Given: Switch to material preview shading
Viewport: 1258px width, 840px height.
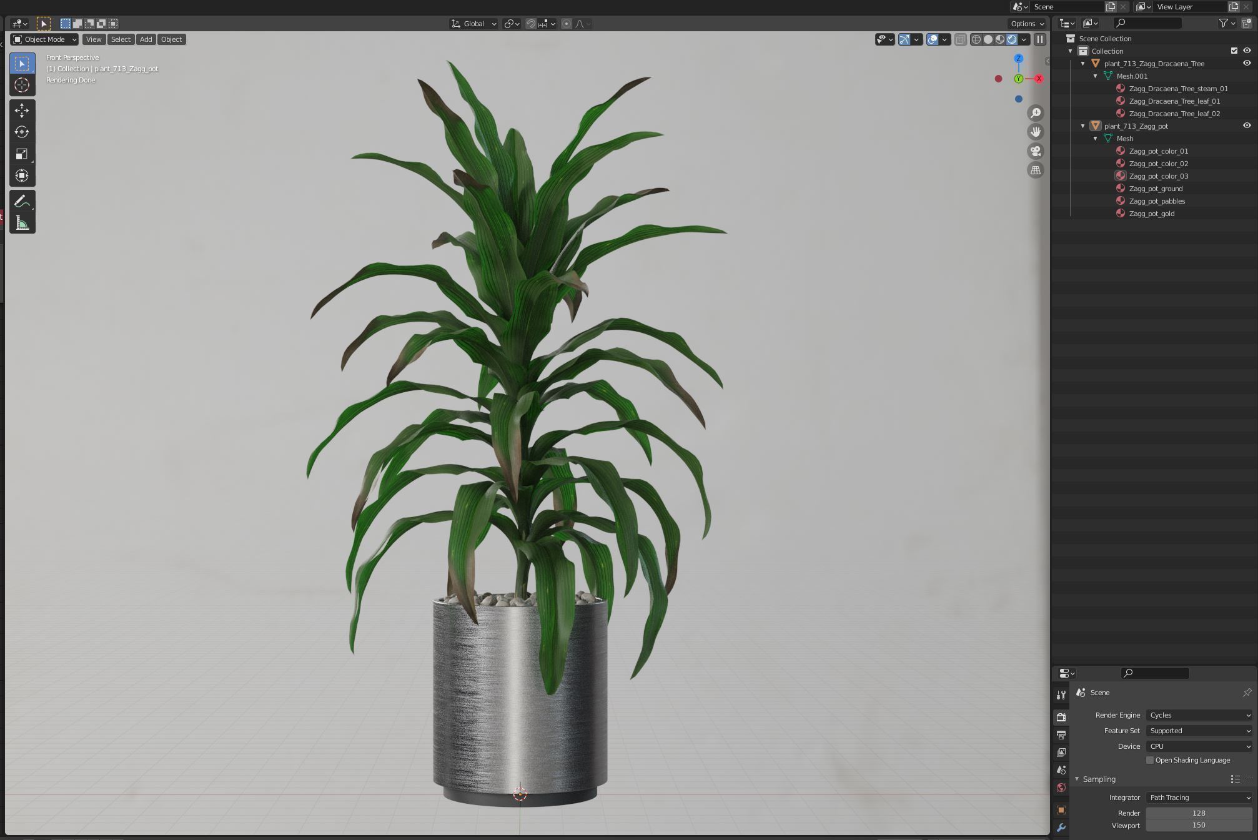Looking at the screenshot, I should [1000, 39].
